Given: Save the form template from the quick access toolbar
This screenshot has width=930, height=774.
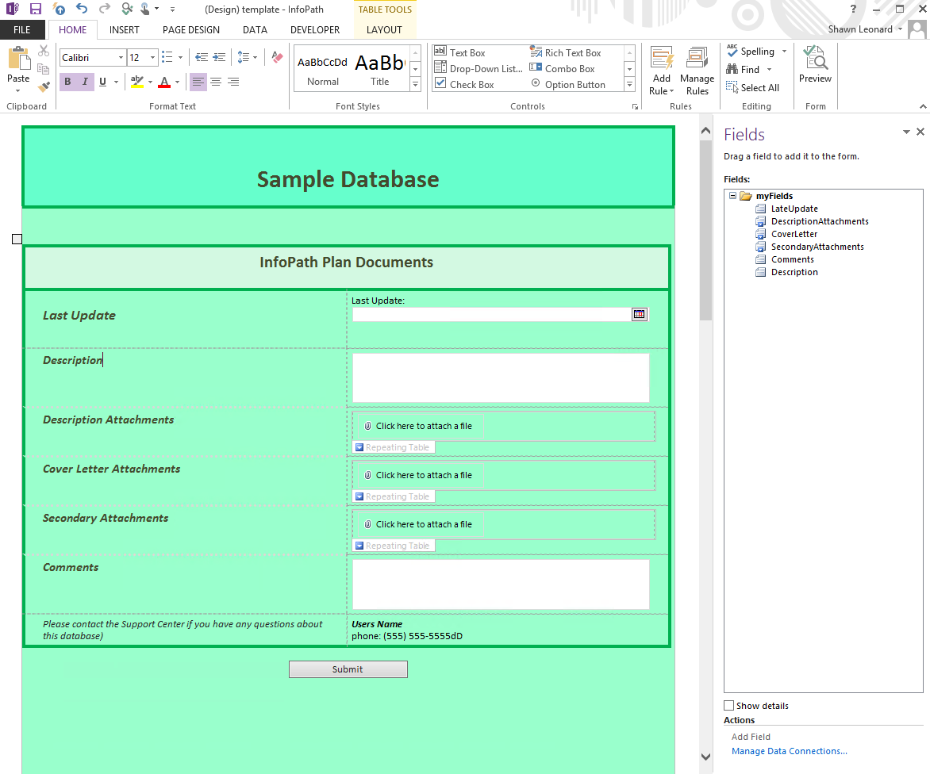Looking at the screenshot, I should pyautogui.click(x=36, y=9).
